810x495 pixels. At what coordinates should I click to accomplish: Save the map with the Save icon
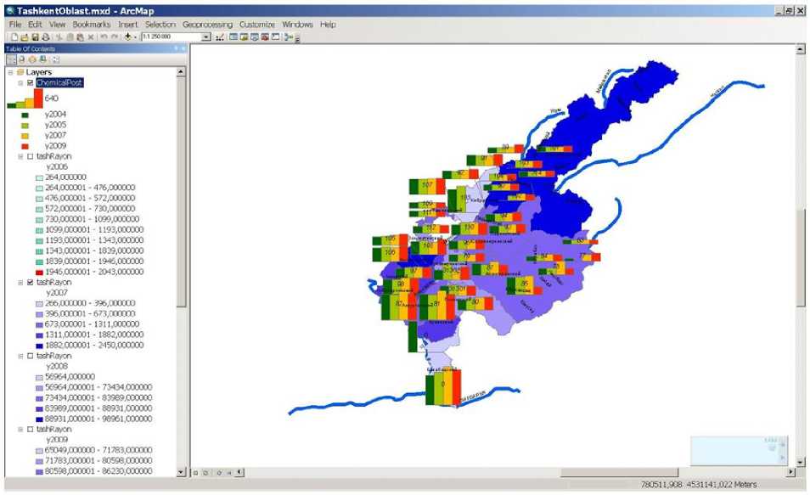tap(35, 37)
